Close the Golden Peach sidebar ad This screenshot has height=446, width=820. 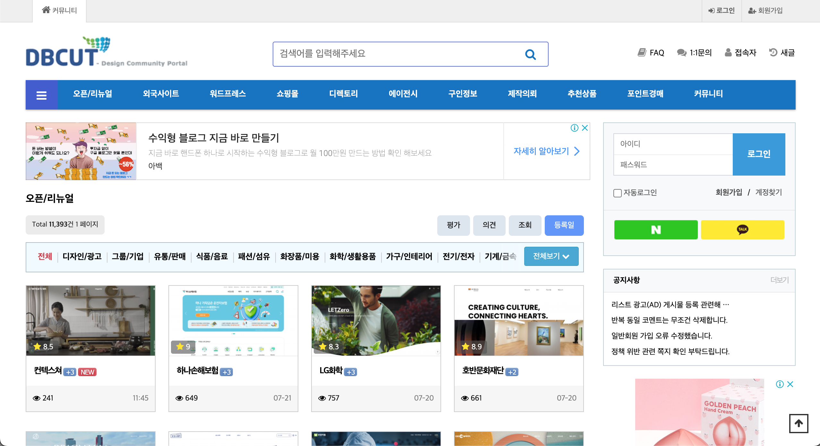pyautogui.click(x=790, y=384)
